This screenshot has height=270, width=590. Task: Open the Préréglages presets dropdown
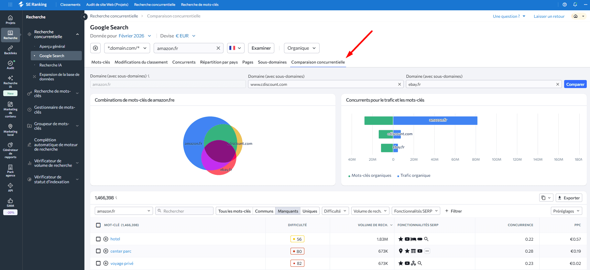click(566, 211)
